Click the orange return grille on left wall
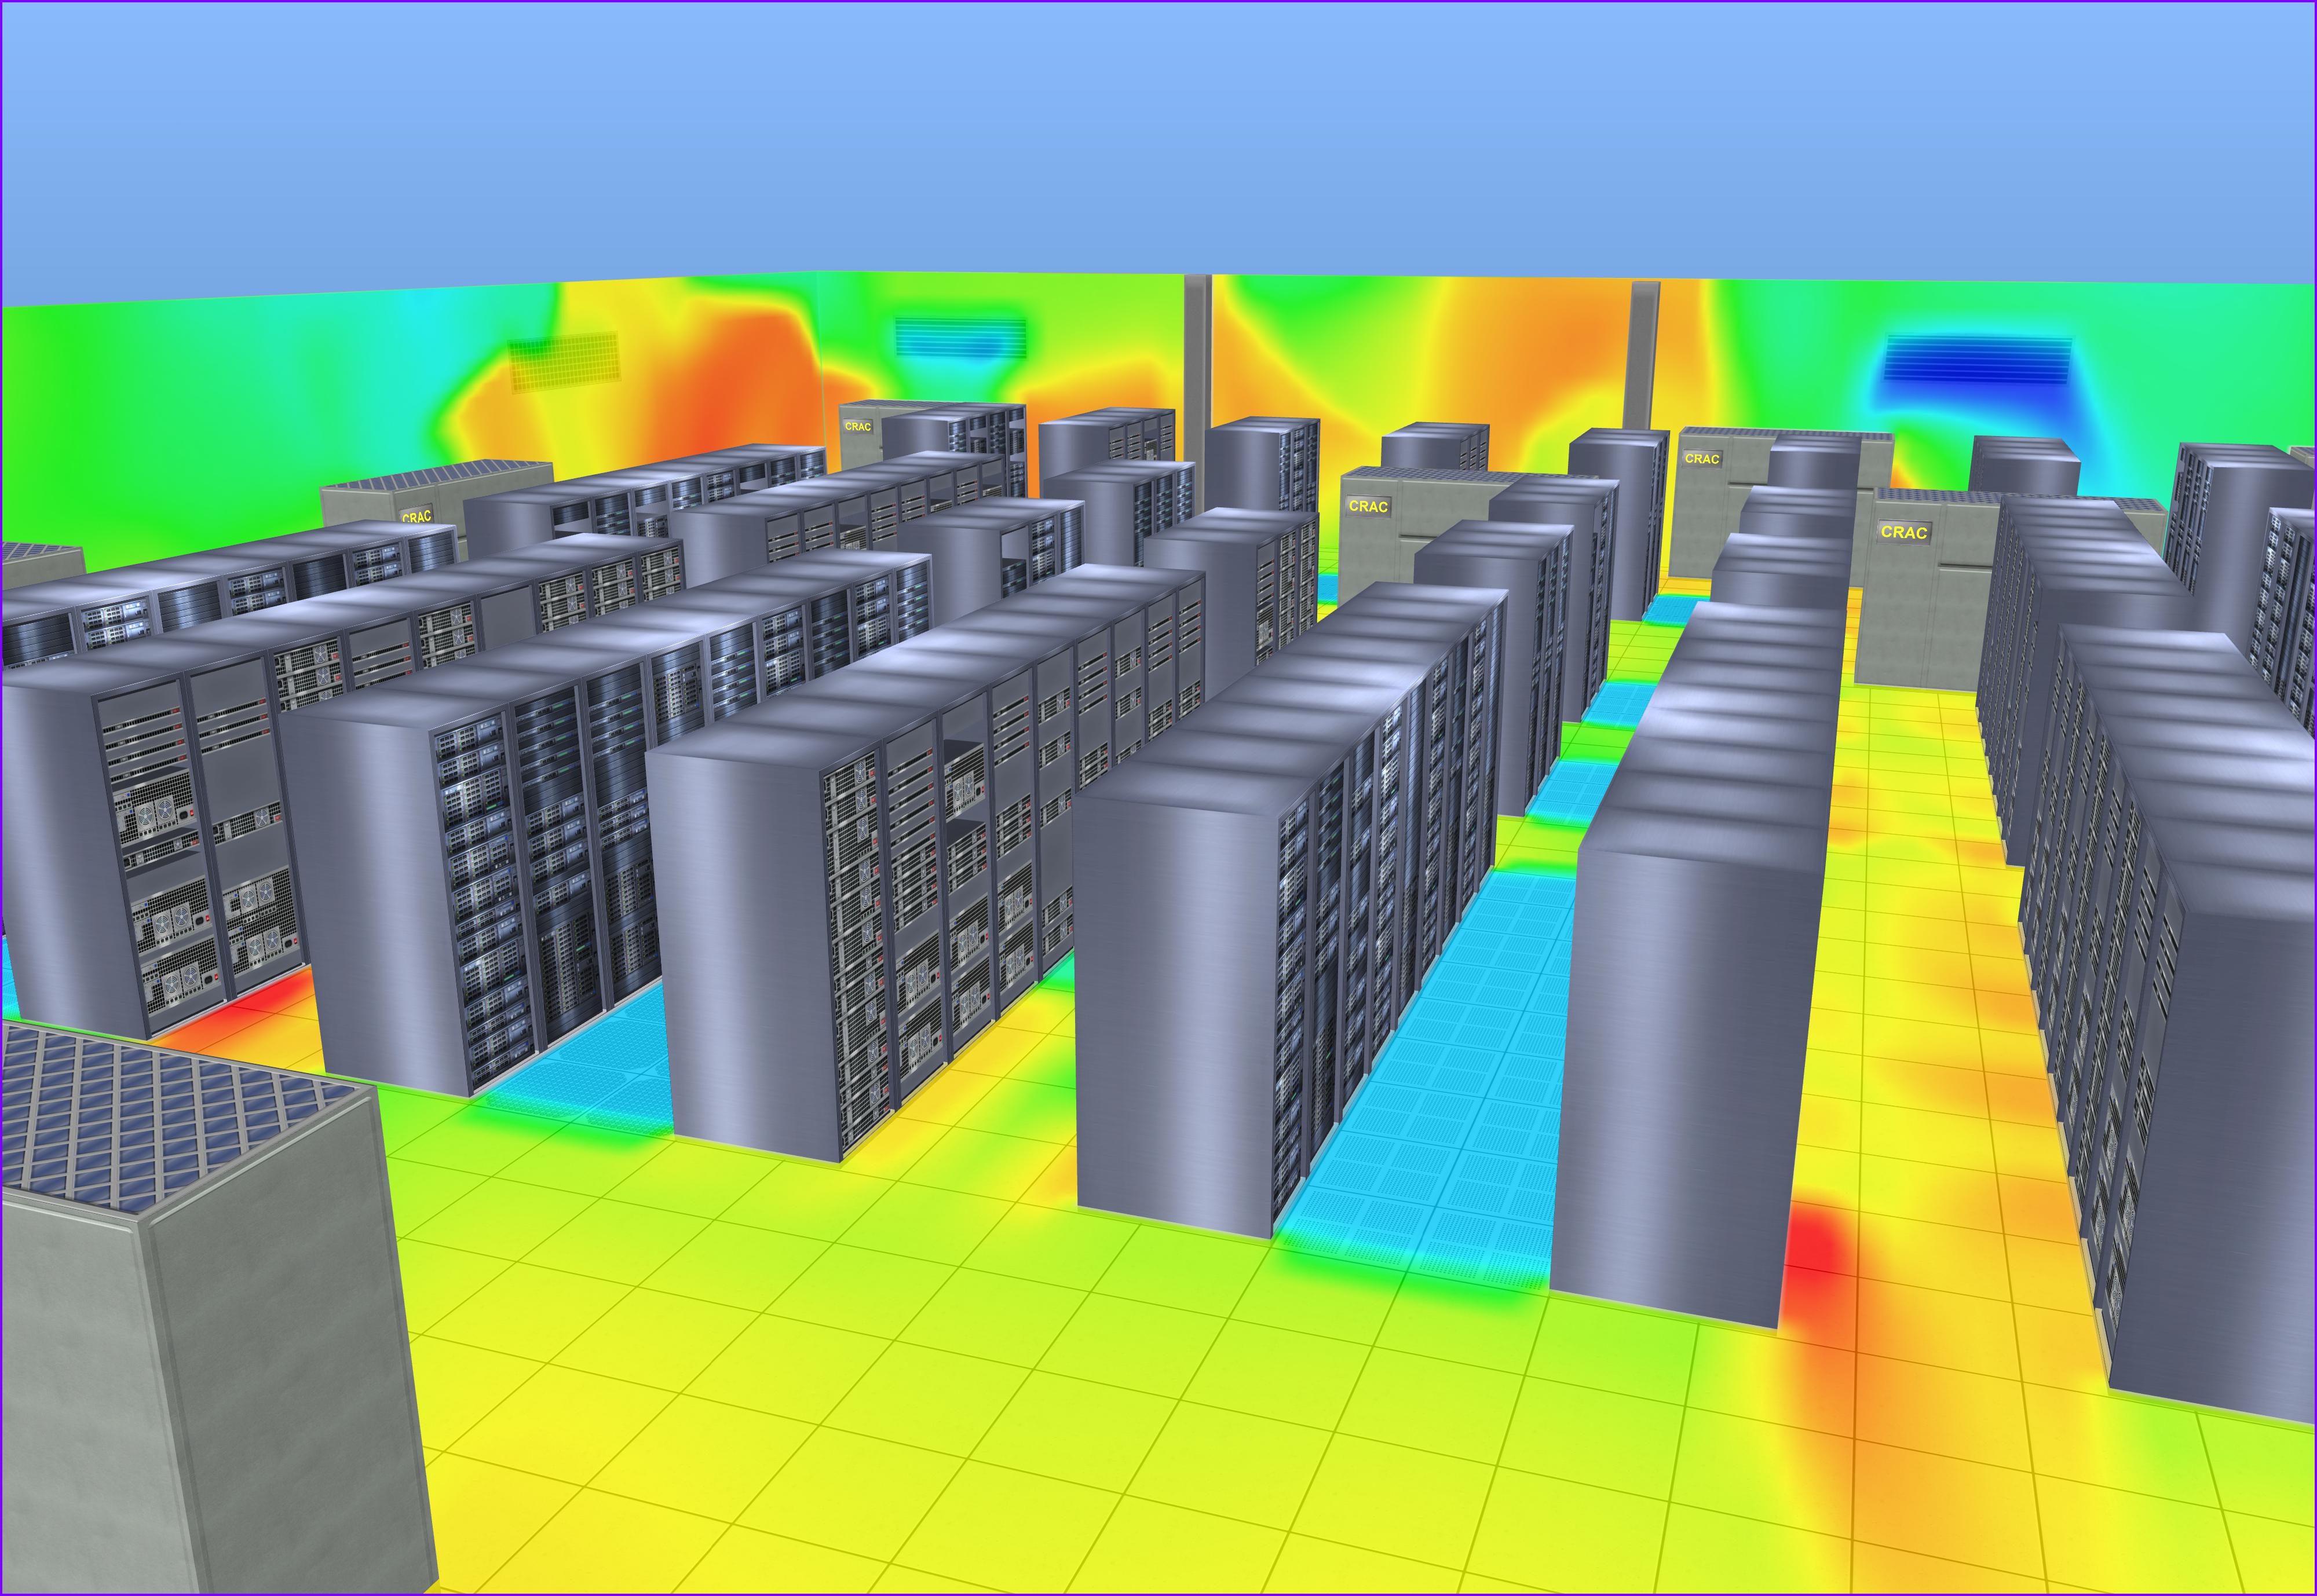This screenshot has width=2317, height=1596. point(564,362)
